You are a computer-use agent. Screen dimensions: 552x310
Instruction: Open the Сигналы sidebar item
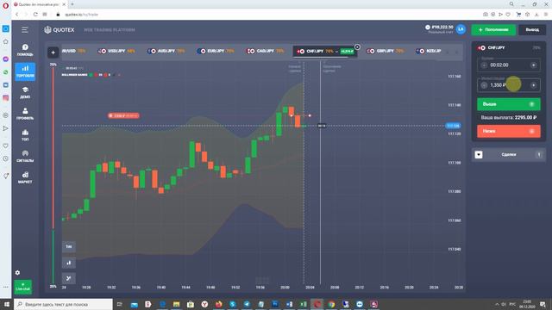25,157
